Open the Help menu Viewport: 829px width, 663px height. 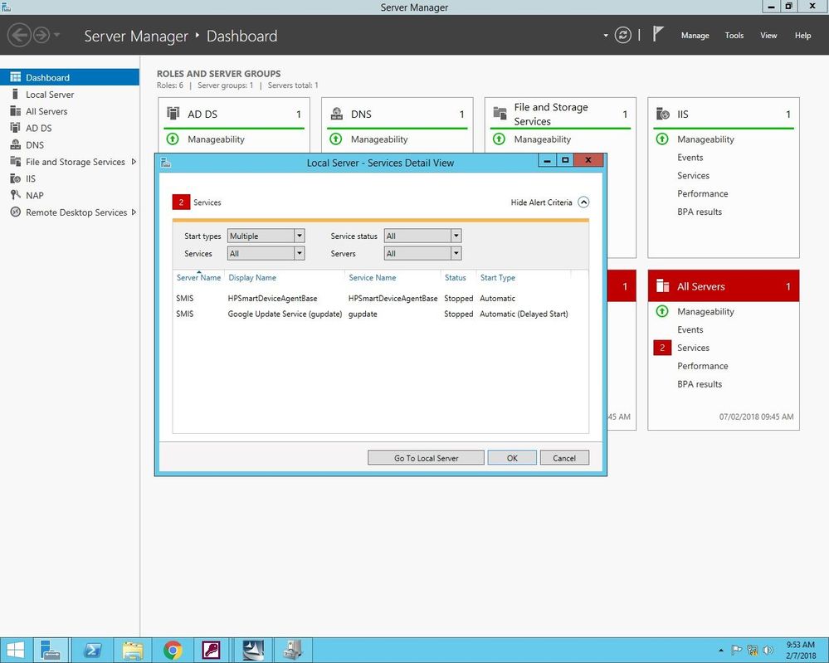point(802,36)
